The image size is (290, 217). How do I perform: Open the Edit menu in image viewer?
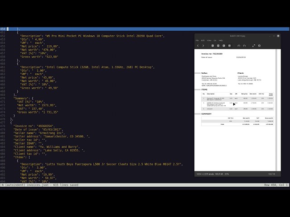pos(203,40)
